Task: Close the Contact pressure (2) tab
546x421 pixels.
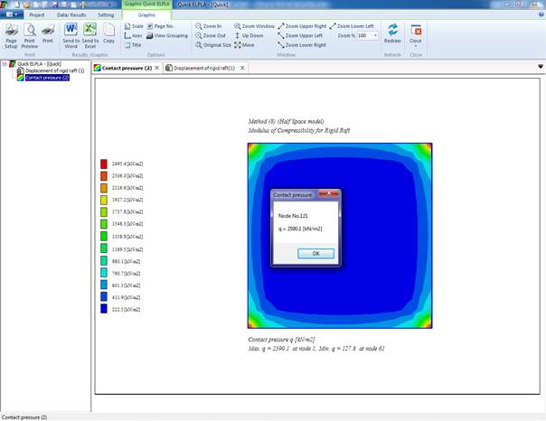Action: pos(156,68)
